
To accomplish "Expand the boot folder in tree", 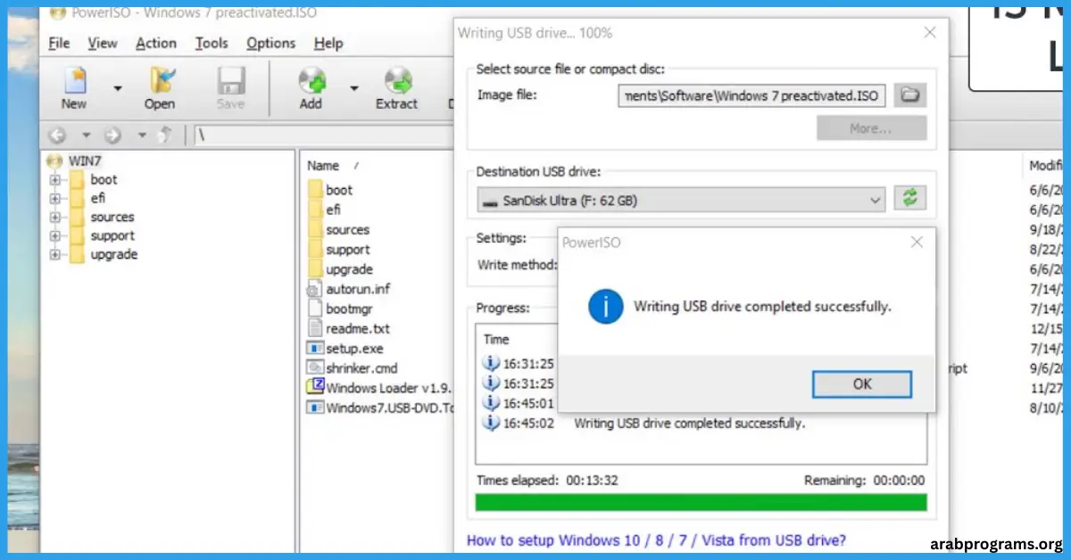I will coord(55,179).
